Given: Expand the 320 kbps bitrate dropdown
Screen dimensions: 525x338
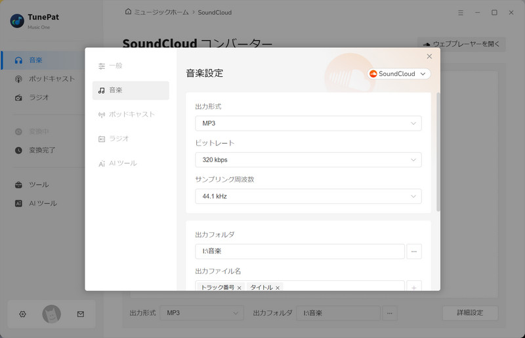Looking at the screenshot, I should click(308, 159).
